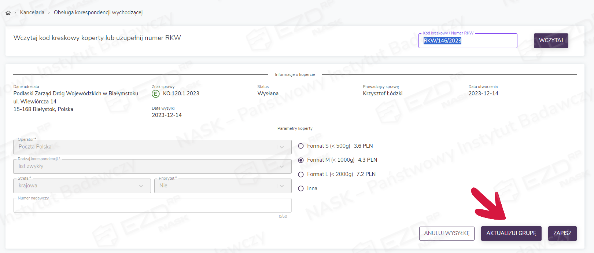This screenshot has height=253, width=594.
Task: Go to Obsługa korespondencji wychodzącej breadcrumb
Action: click(98, 12)
